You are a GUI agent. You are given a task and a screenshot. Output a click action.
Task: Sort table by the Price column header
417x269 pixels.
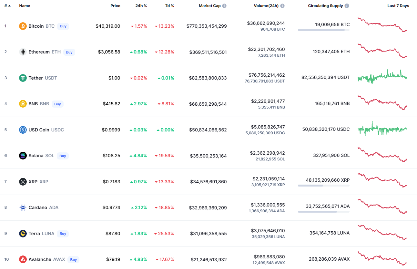tap(115, 6)
